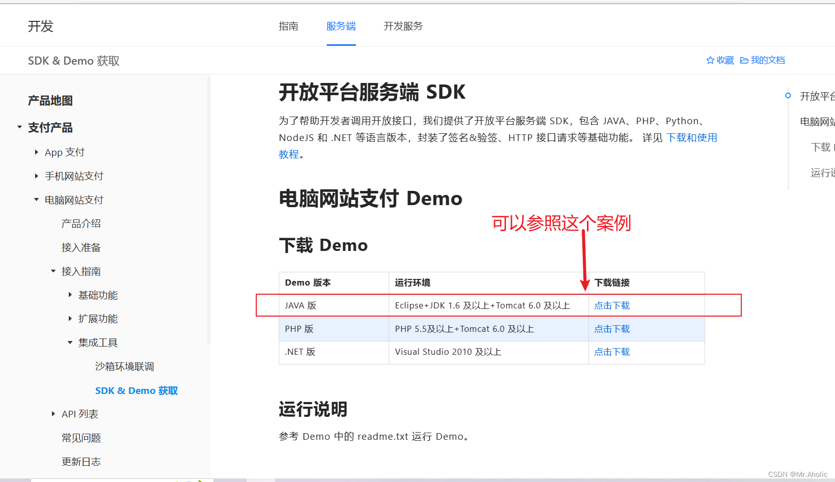Click 基础功能 label in sidebar

click(x=98, y=295)
